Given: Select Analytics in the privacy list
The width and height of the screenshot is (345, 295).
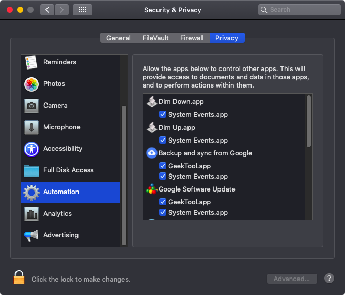Looking at the screenshot, I should pyautogui.click(x=70, y=214).
